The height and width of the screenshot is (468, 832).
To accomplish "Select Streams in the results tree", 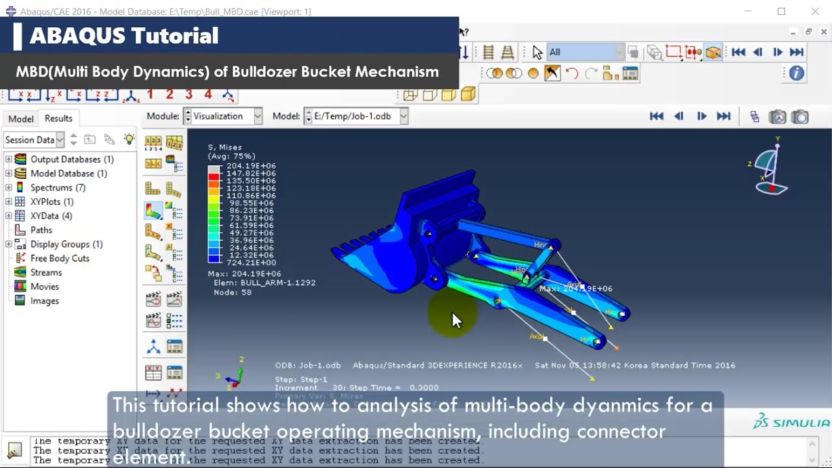I will (x=46, y=272).
